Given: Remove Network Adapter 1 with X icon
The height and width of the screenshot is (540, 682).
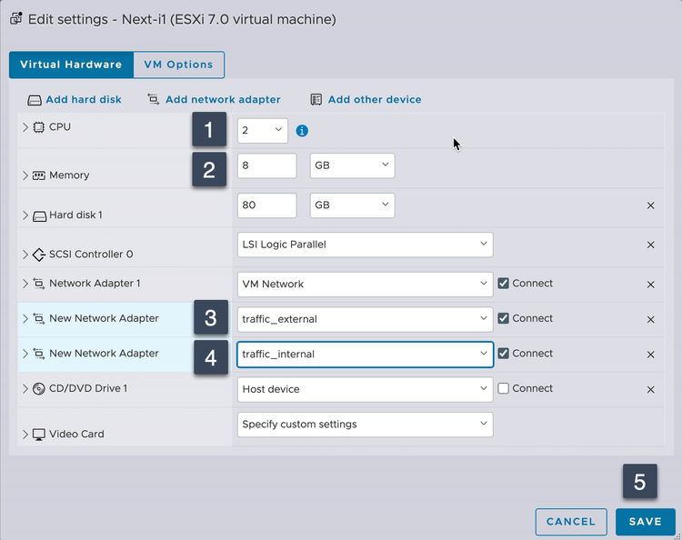Looking at the screenshot, I should 650,284.
